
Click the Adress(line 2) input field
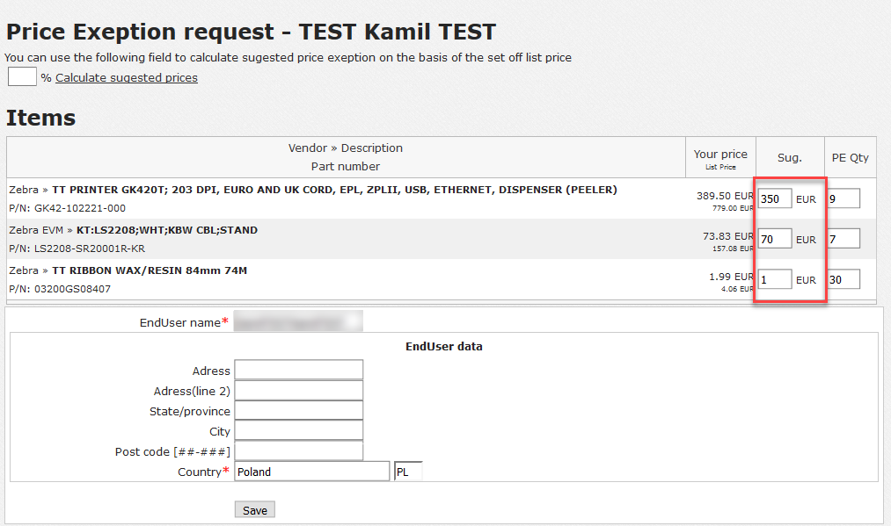(299, 391)
